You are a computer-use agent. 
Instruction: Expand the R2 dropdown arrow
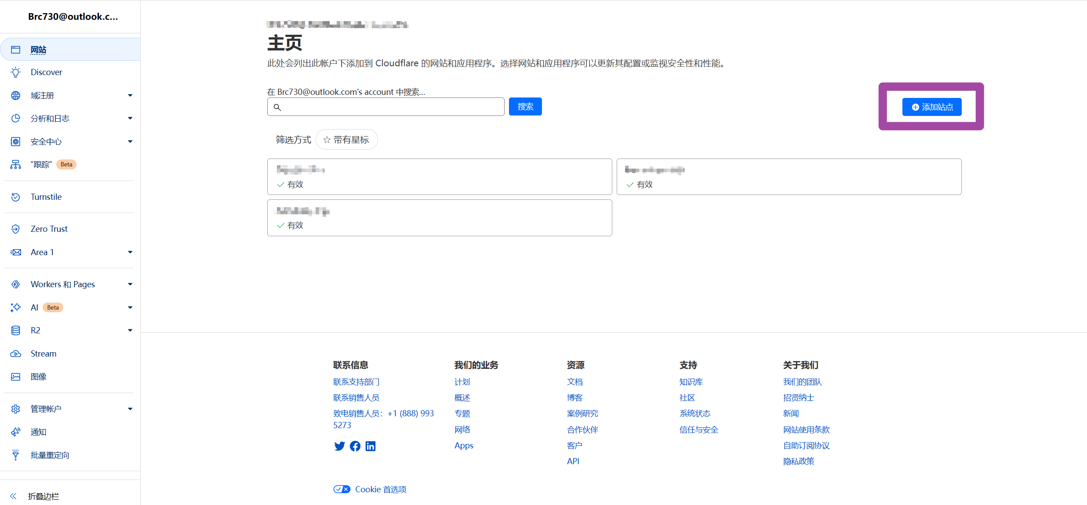coord(130,330)
